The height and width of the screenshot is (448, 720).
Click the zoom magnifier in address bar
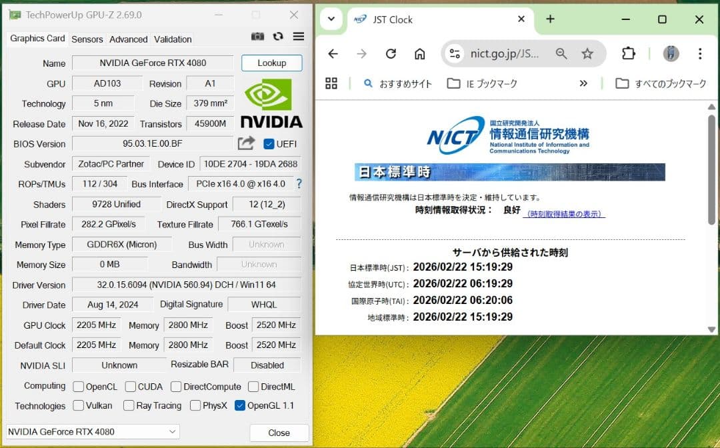(x=561, y=54)
